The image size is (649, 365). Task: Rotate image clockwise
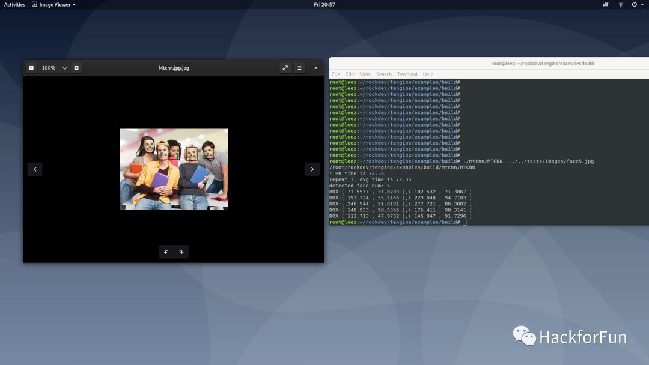coord(181,252)
